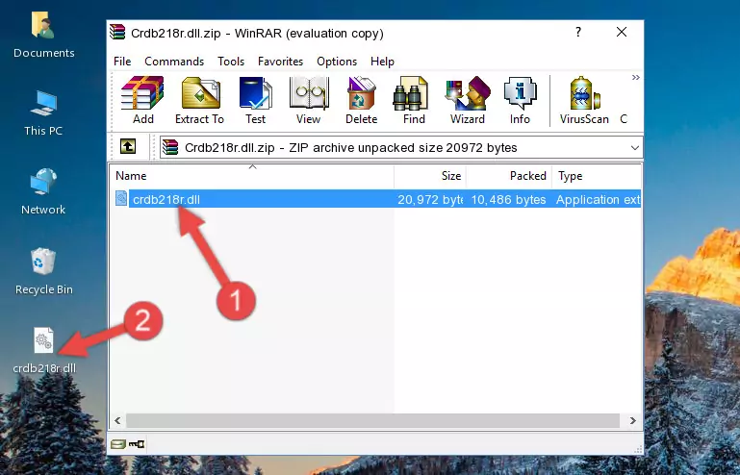This screenshot has height=475, width=740.
Task: Click crdb218r.dll file icon in archive list
Action: [x=121, y=199]
